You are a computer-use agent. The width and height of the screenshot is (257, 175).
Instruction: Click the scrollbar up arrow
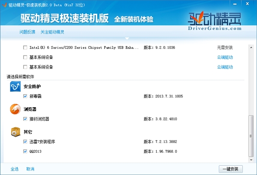pyautogui.click(x=251, y=47)
